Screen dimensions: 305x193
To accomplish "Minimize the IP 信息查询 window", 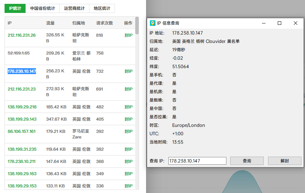I will point(264,23).
